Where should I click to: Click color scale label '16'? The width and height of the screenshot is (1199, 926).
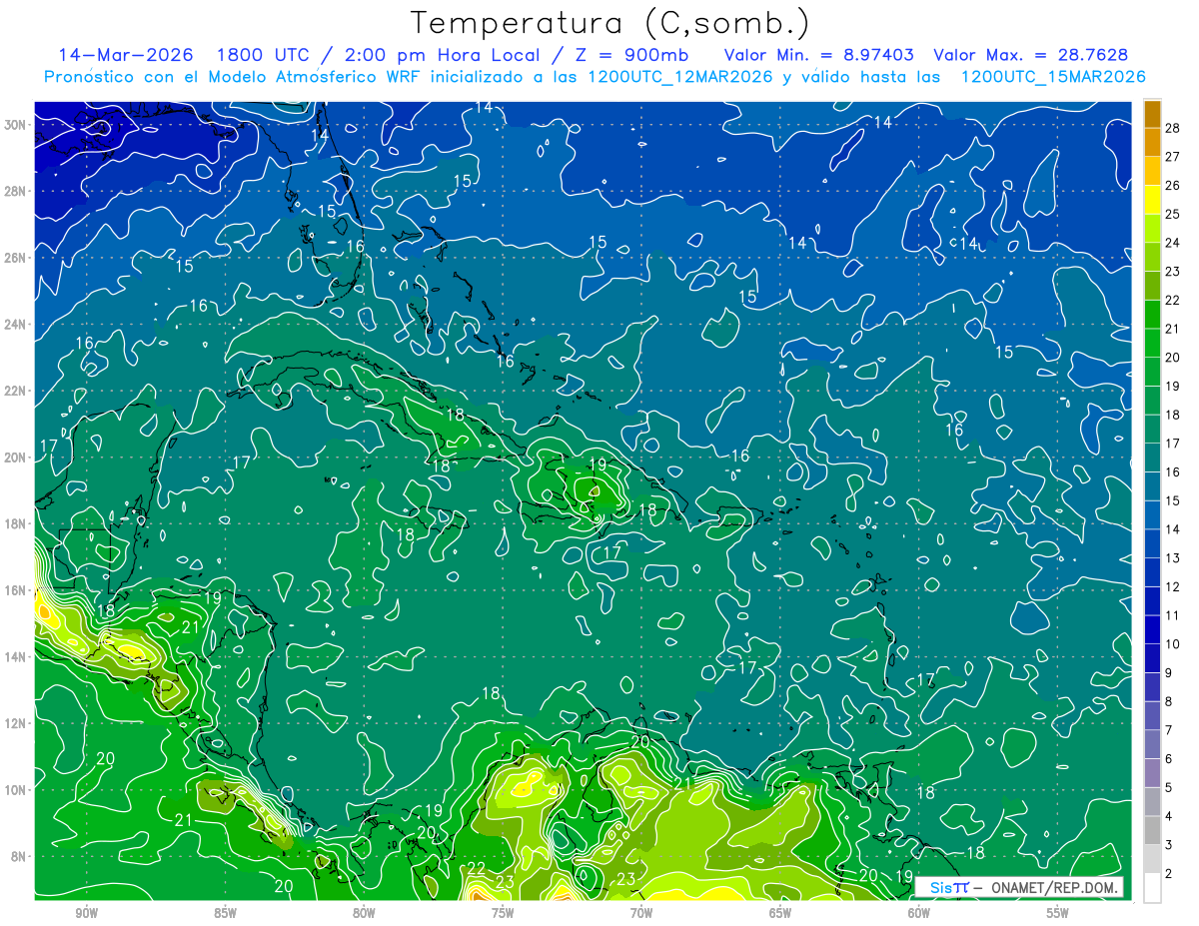click(1173, 471)
